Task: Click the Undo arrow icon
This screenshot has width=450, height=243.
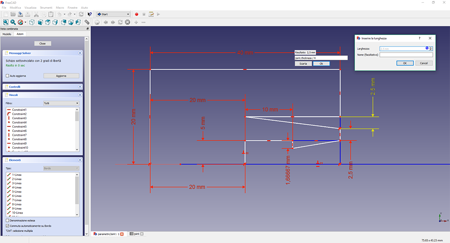Action: (59, 14)
